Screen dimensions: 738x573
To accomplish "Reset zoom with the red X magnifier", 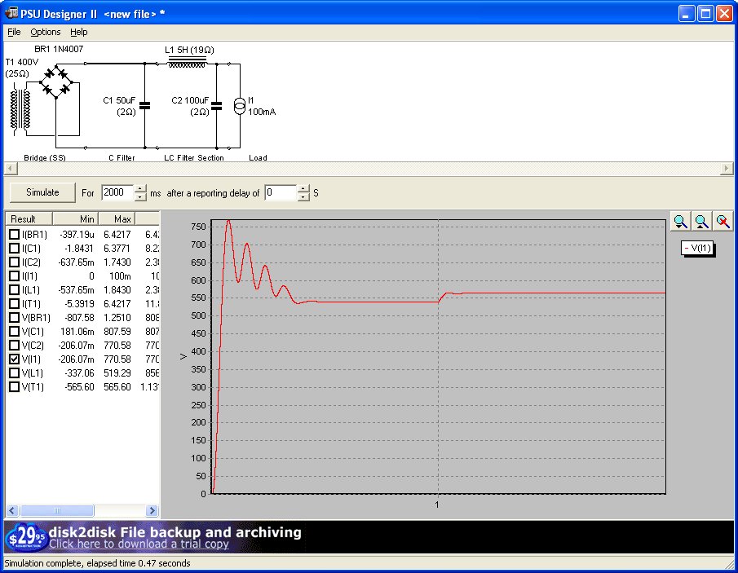I will coord(723,221).
